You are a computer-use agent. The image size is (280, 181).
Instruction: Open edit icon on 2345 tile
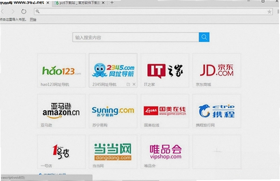tap(128, 84)
